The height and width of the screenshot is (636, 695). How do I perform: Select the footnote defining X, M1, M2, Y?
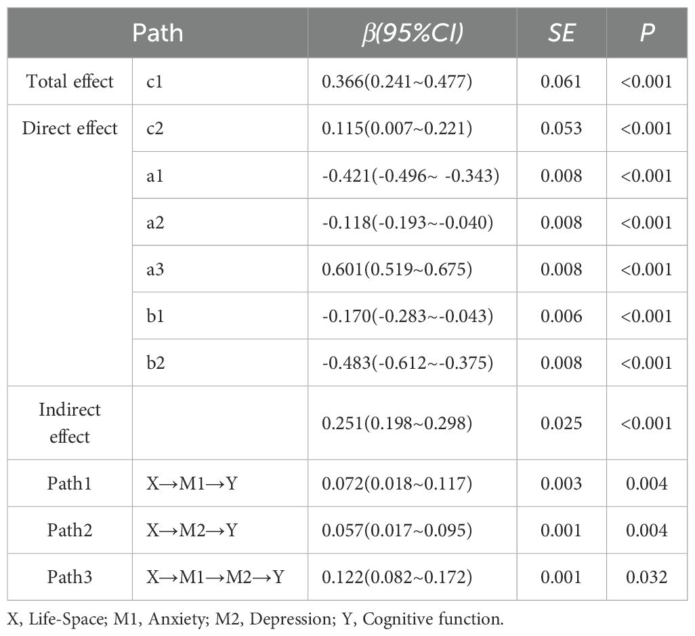[x=255, y=619]
